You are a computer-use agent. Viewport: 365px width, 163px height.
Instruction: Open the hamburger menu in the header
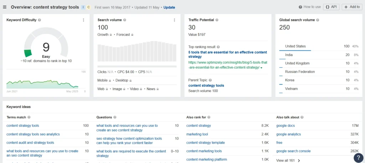tap(5, 7)
